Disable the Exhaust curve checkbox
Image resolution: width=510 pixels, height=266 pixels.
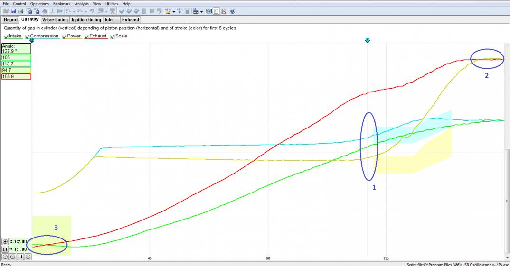coord(86,37)
